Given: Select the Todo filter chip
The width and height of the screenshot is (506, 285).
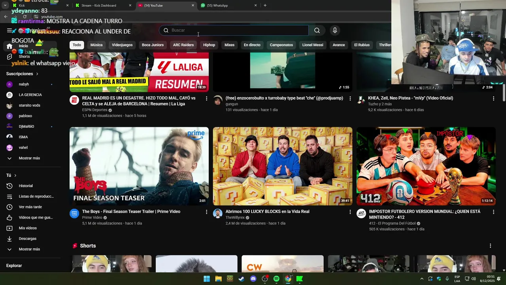Looking at the screenshot, I should pos(77,45).
